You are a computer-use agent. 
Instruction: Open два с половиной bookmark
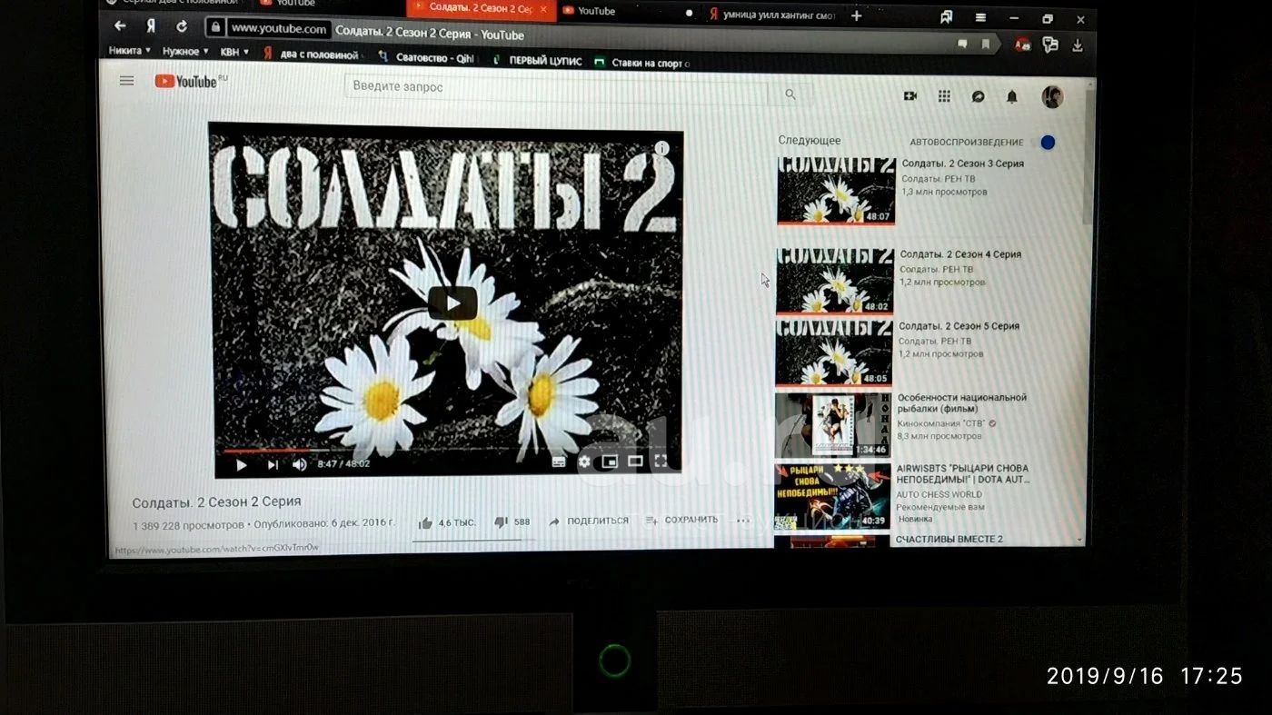[313, 55]
